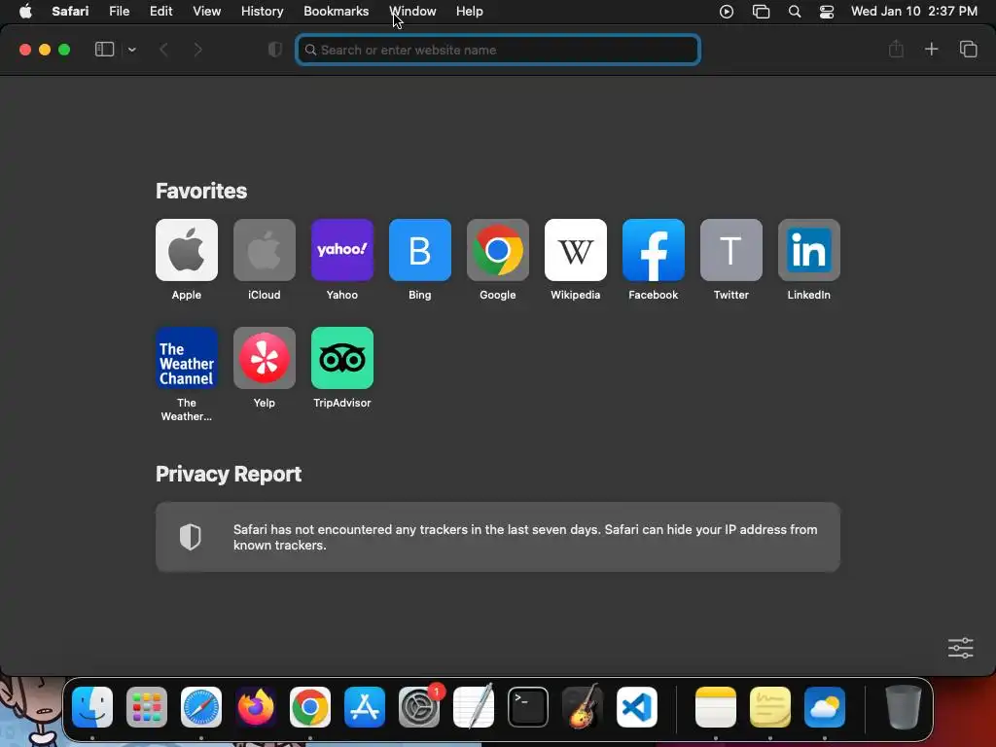The image size is (996, 747).
Task: Open the Window menu
Action: point(412,12)
